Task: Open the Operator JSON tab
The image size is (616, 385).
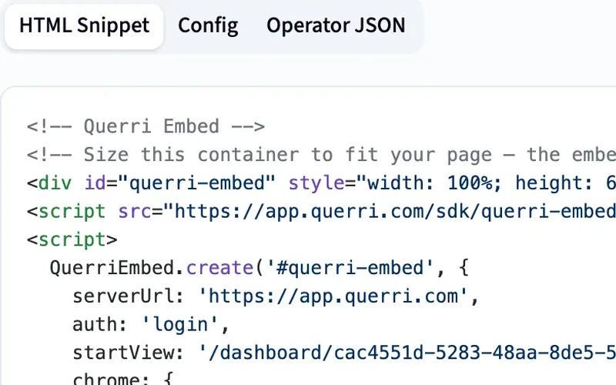Action: [336, 26]
